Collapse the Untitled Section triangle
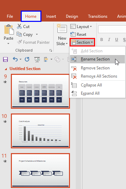Viewport: 126px width, 189px height. 6,69
